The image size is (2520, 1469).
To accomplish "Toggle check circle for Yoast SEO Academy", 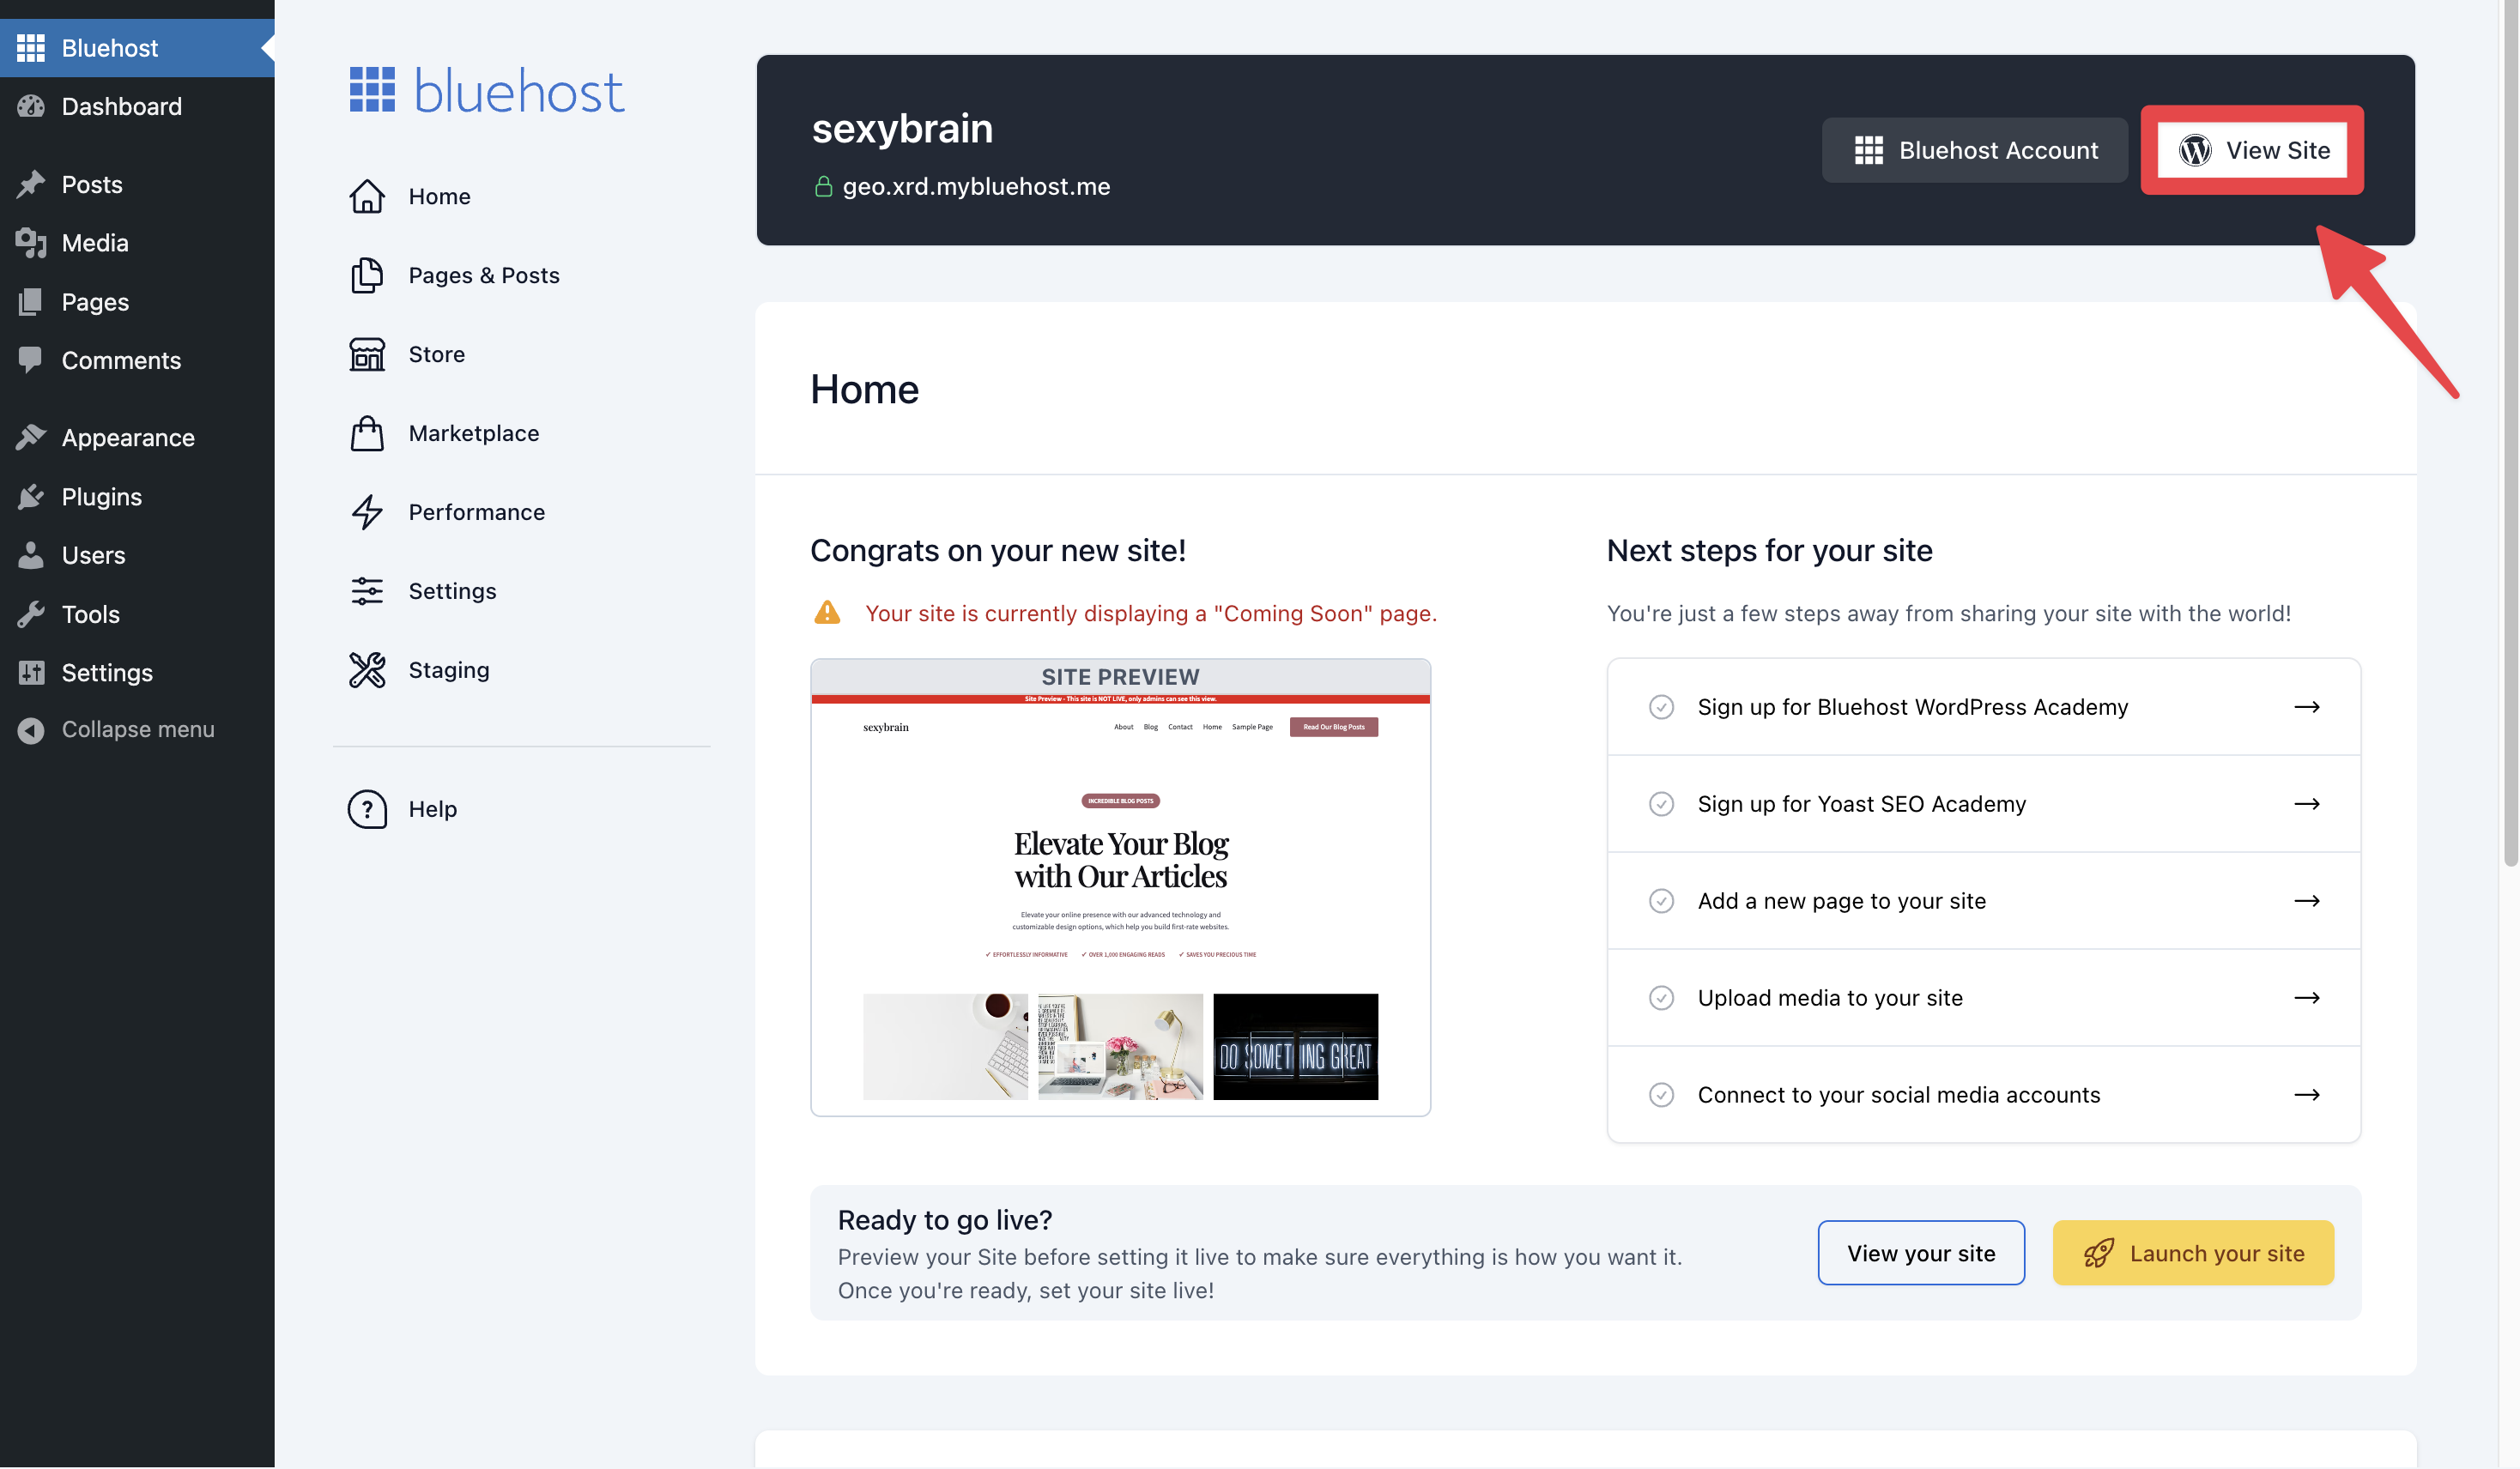I will coord(1661,804).
